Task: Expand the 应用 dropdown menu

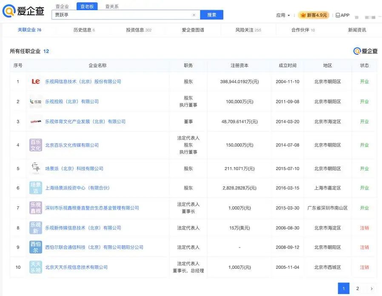Action: click(x=283, y=15)
